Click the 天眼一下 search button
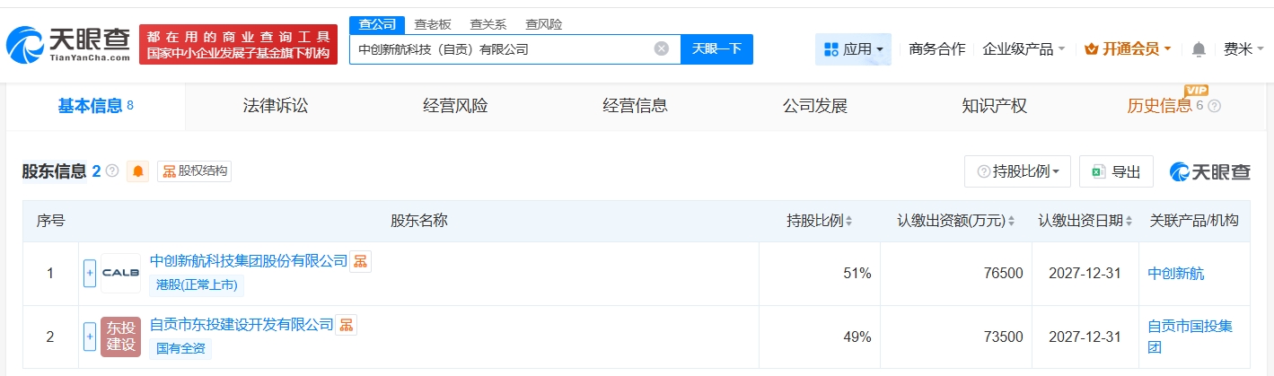Viewport: 1274px width, 376px height. pyautogui.click(x=716, y=49)
